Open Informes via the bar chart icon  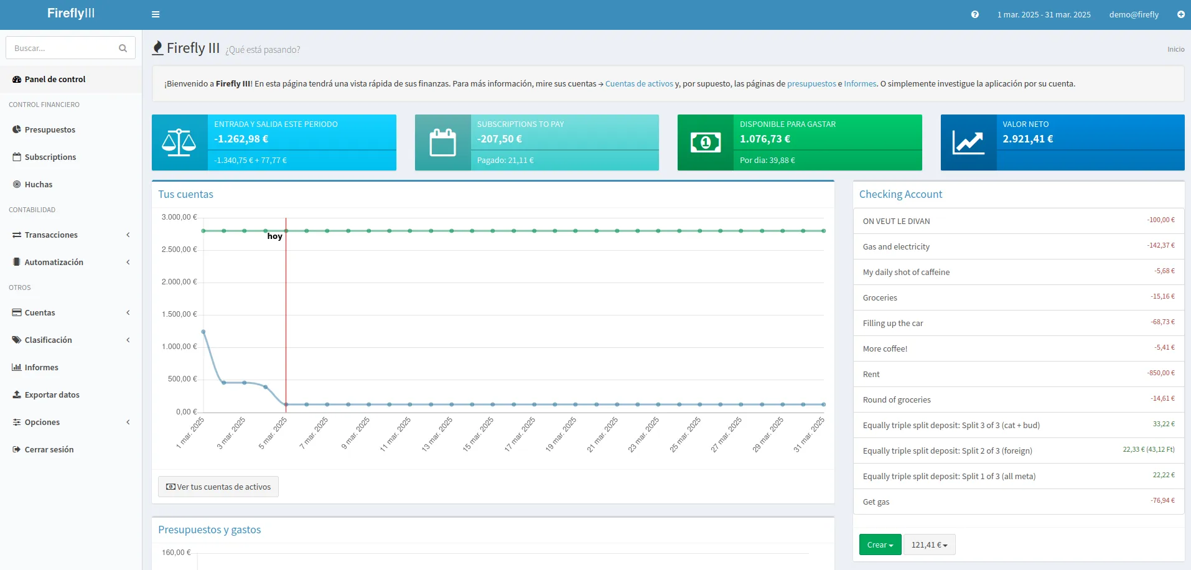pyautogui.click(x=16, y=367)
